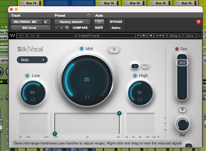Open the preset folder copy icon beside plus

tap(67, 28)
